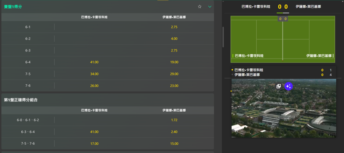Image resolution: width=344 pixels, height=153 pixels.
Task: Click the 6-4 row label in 賽盤1得分
Action: point(28,62)
